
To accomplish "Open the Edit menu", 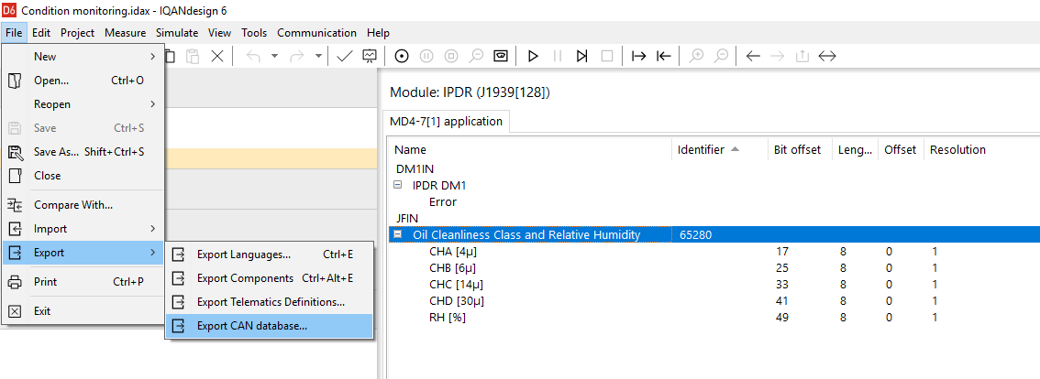I will coord(41,32).
